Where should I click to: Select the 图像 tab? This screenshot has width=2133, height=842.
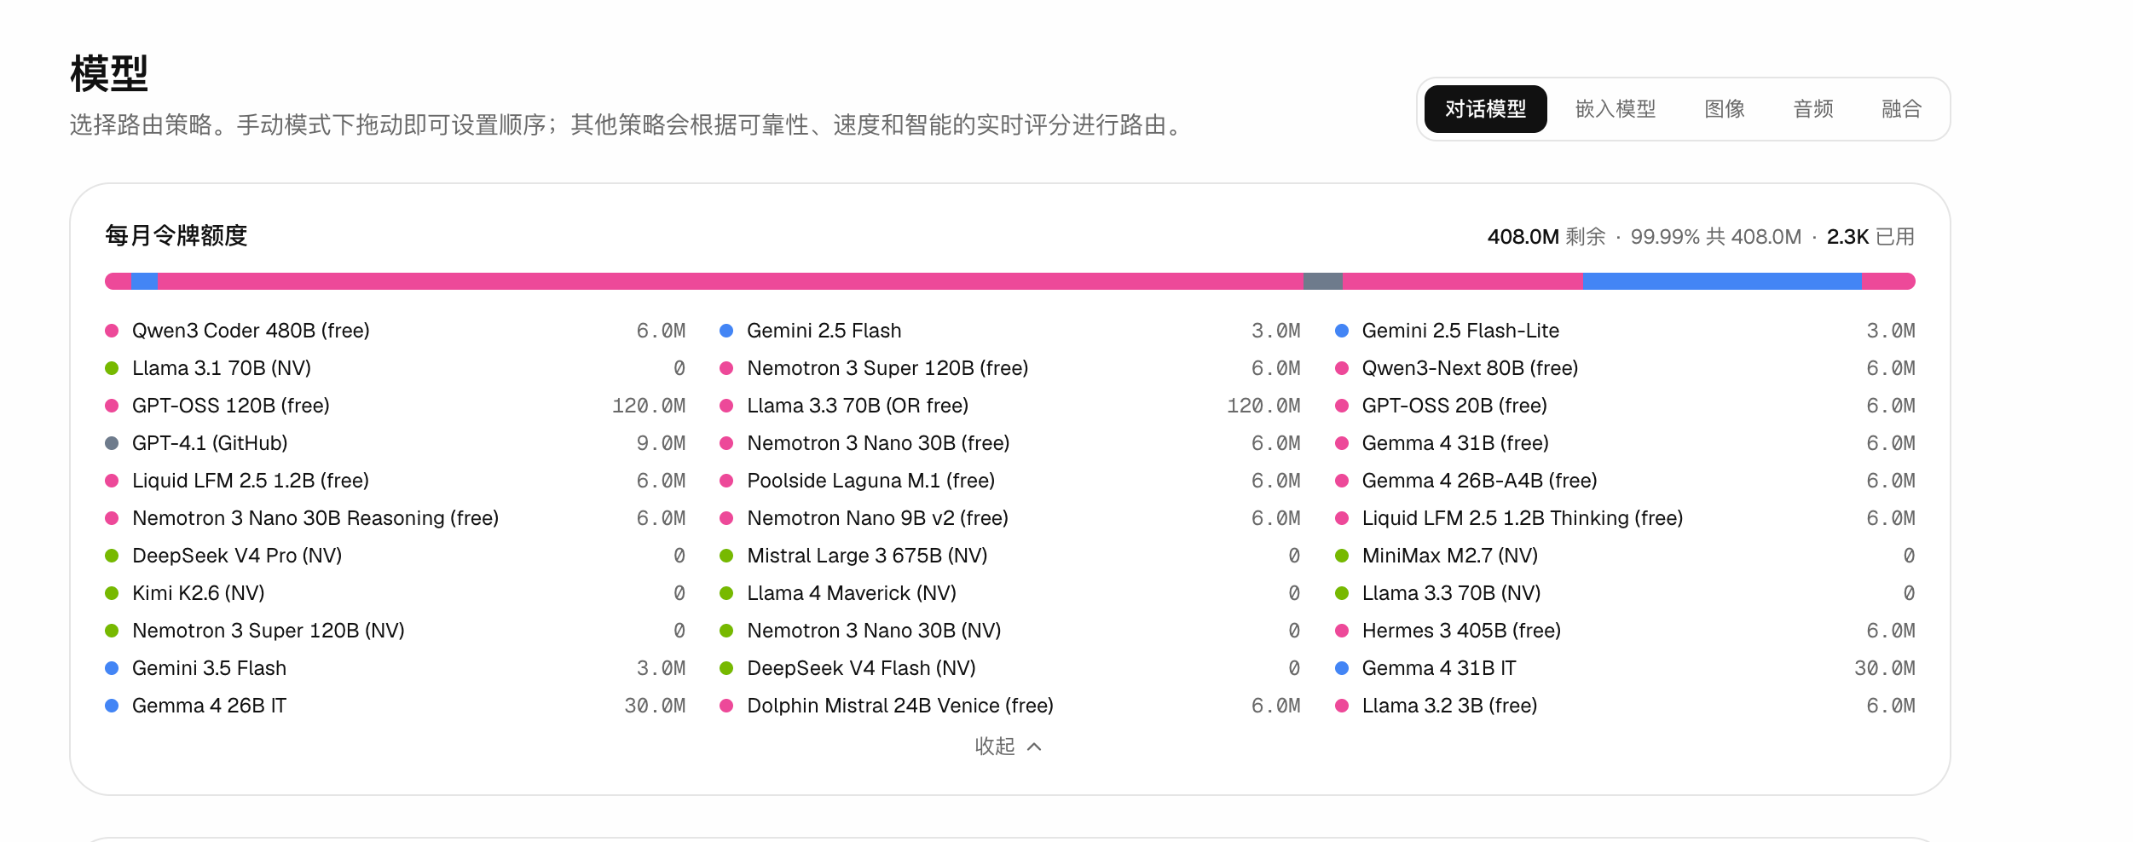pos(1725,109)
